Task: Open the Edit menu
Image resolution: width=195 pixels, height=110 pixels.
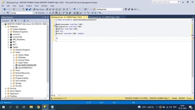Action: (8, 6)
